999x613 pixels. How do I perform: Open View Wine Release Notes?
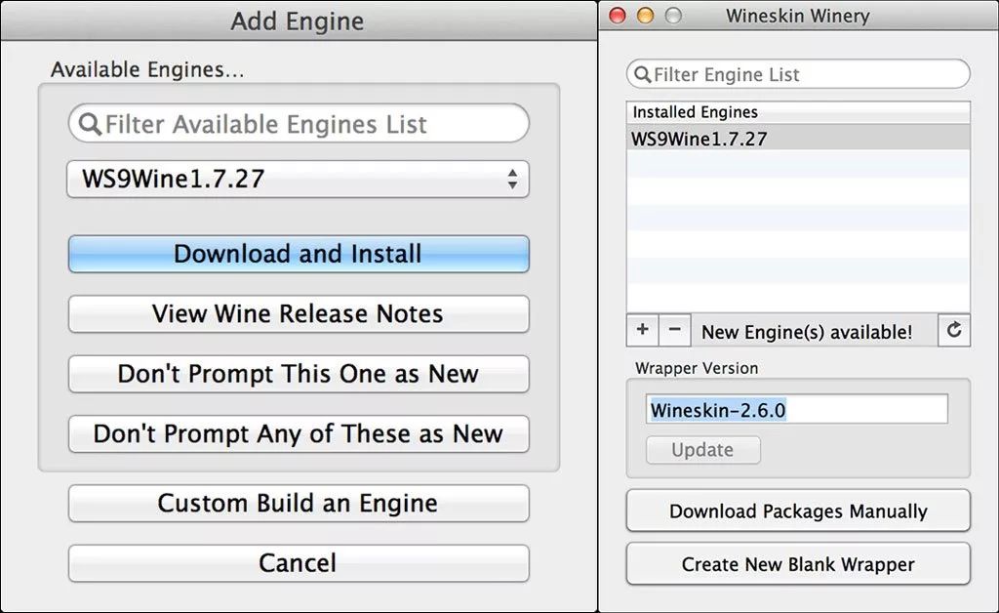click(x=299, y=313)
